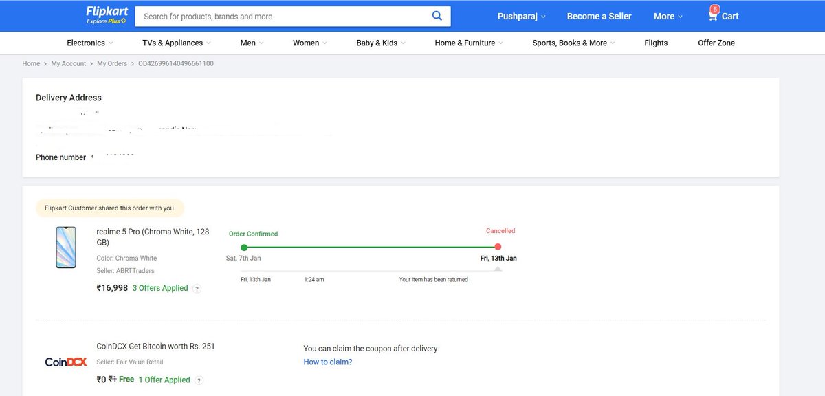The image size is (825, 396).
Task: Open the Baby & Kids menu
Action: [x=382, y=43]
